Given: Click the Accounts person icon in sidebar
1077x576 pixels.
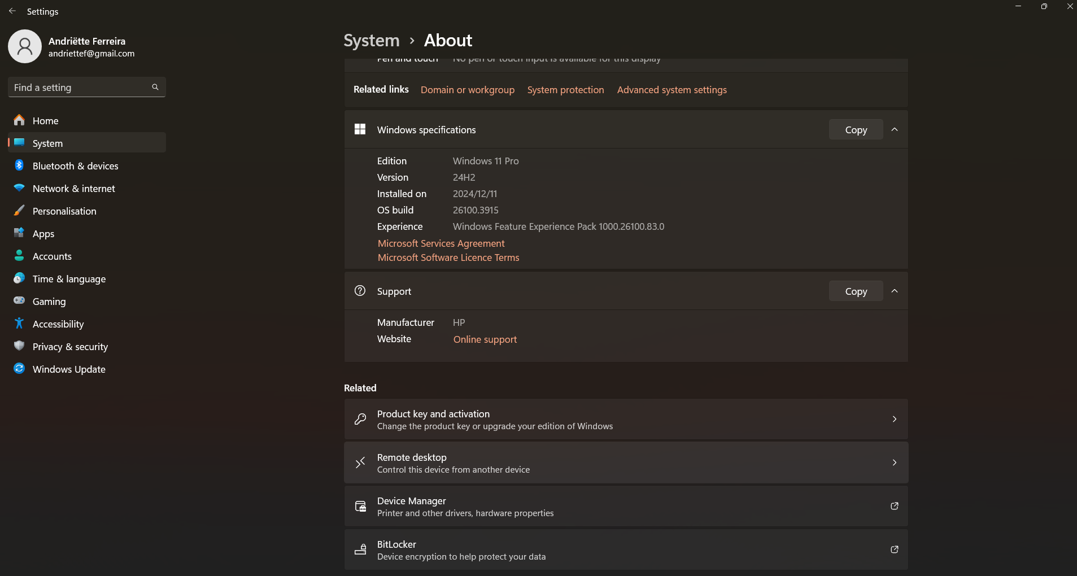Looking at the screenshot, I should [19, 256].
